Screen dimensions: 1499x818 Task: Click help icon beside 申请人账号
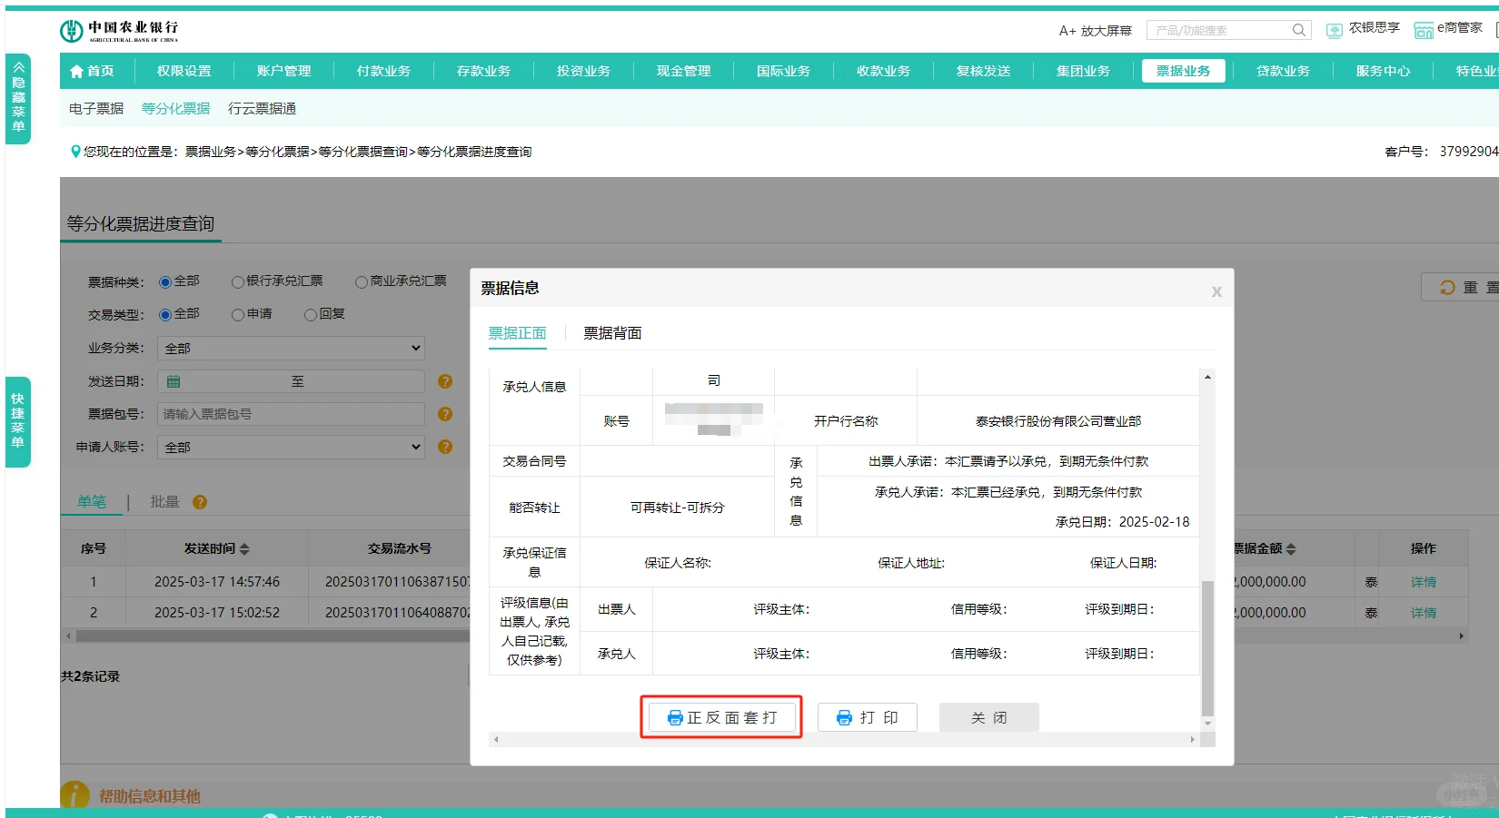click(x=445, y=447)
